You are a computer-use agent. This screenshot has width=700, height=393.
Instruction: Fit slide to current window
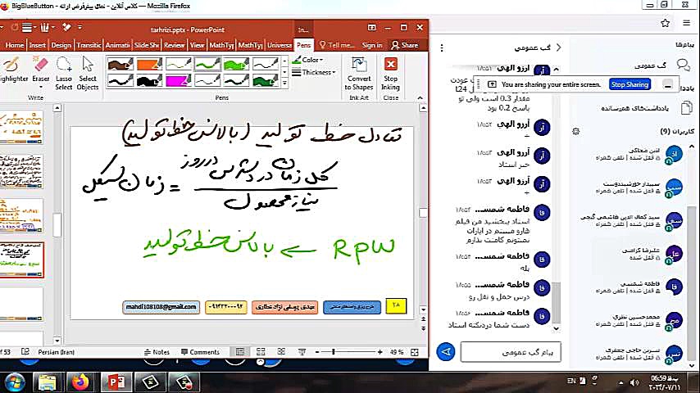tap(415, 352)
